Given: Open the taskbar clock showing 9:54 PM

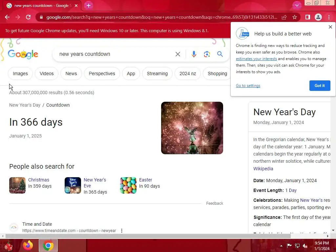Looking at the screenshot, I should point(322,246).
